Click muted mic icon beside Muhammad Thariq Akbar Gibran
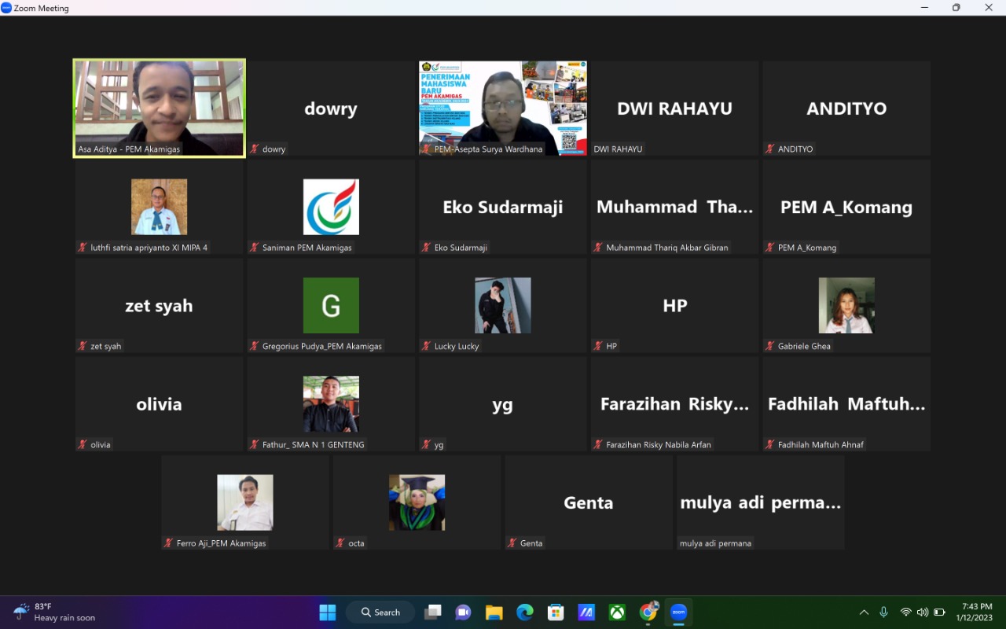1006x629 pixels. tap(598, 247)
